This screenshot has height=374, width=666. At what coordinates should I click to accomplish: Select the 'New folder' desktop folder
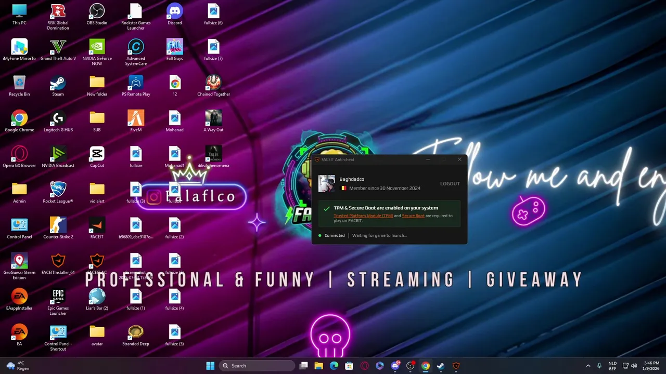tap(97, 86)
